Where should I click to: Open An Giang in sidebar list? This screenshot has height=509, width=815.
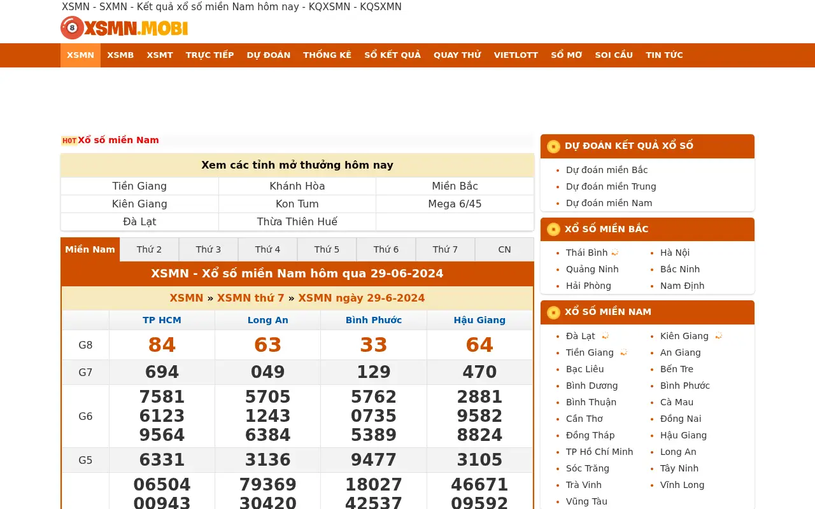(x=681, y=352)
